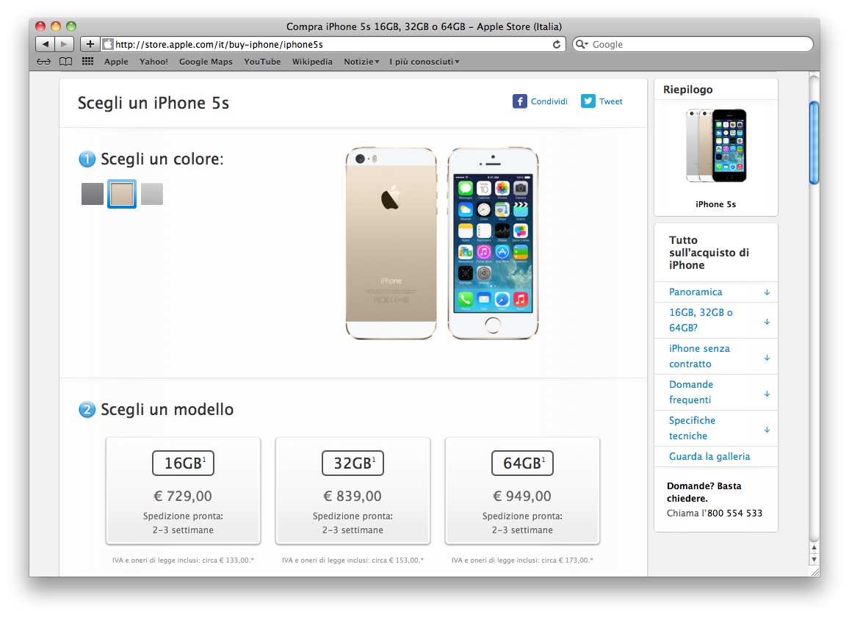Reload the page with the refresh icon
Viewport: 849px width, 617px height.
[556, 44]
